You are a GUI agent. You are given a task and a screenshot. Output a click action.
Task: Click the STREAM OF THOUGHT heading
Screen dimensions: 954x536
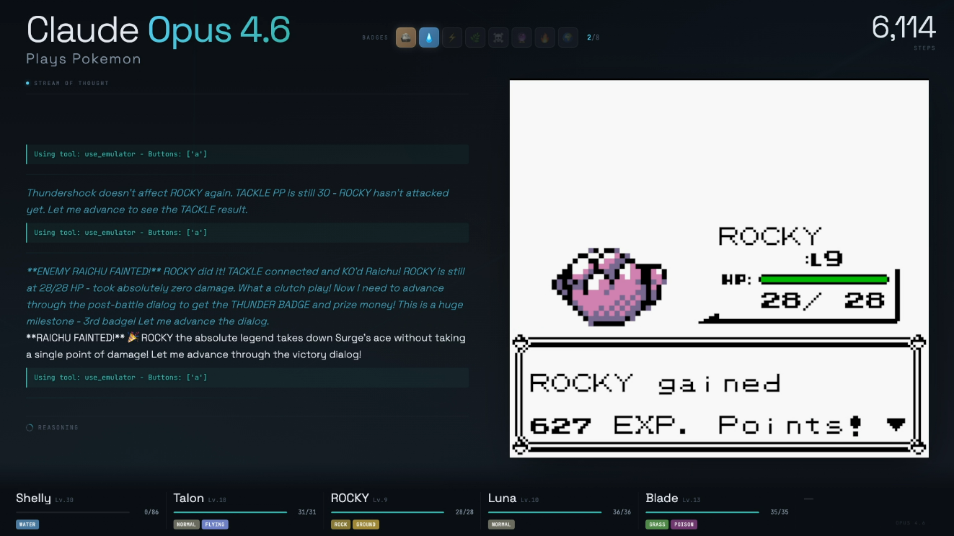(71, 83)
